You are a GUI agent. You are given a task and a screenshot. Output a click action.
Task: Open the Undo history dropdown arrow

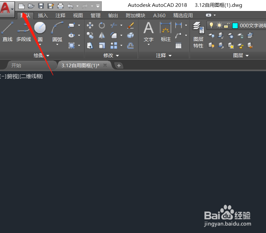(x=77, y=6)
